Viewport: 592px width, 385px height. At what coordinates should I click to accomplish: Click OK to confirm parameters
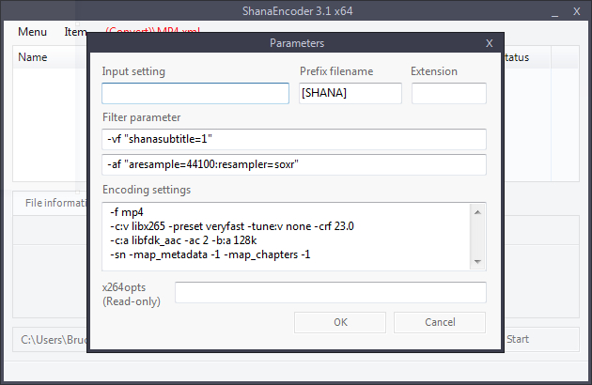(340, 322)
